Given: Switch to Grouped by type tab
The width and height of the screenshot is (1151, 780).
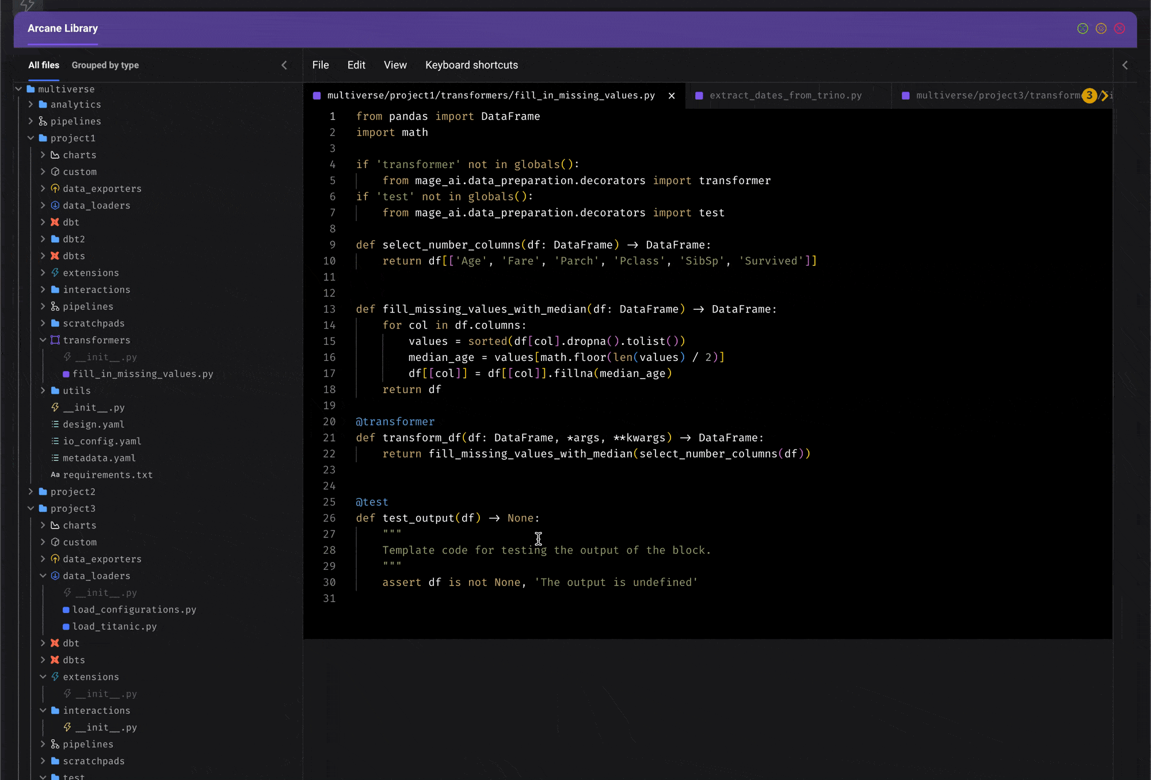Looking at the screenshot, I should 105,65.
